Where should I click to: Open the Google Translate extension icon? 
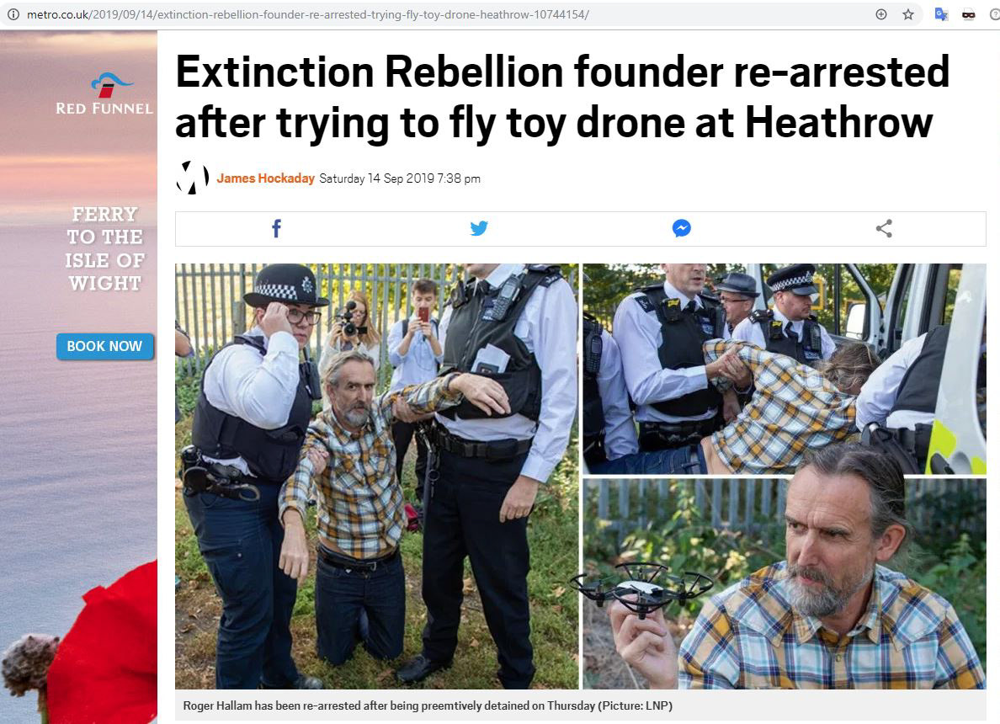941,14
